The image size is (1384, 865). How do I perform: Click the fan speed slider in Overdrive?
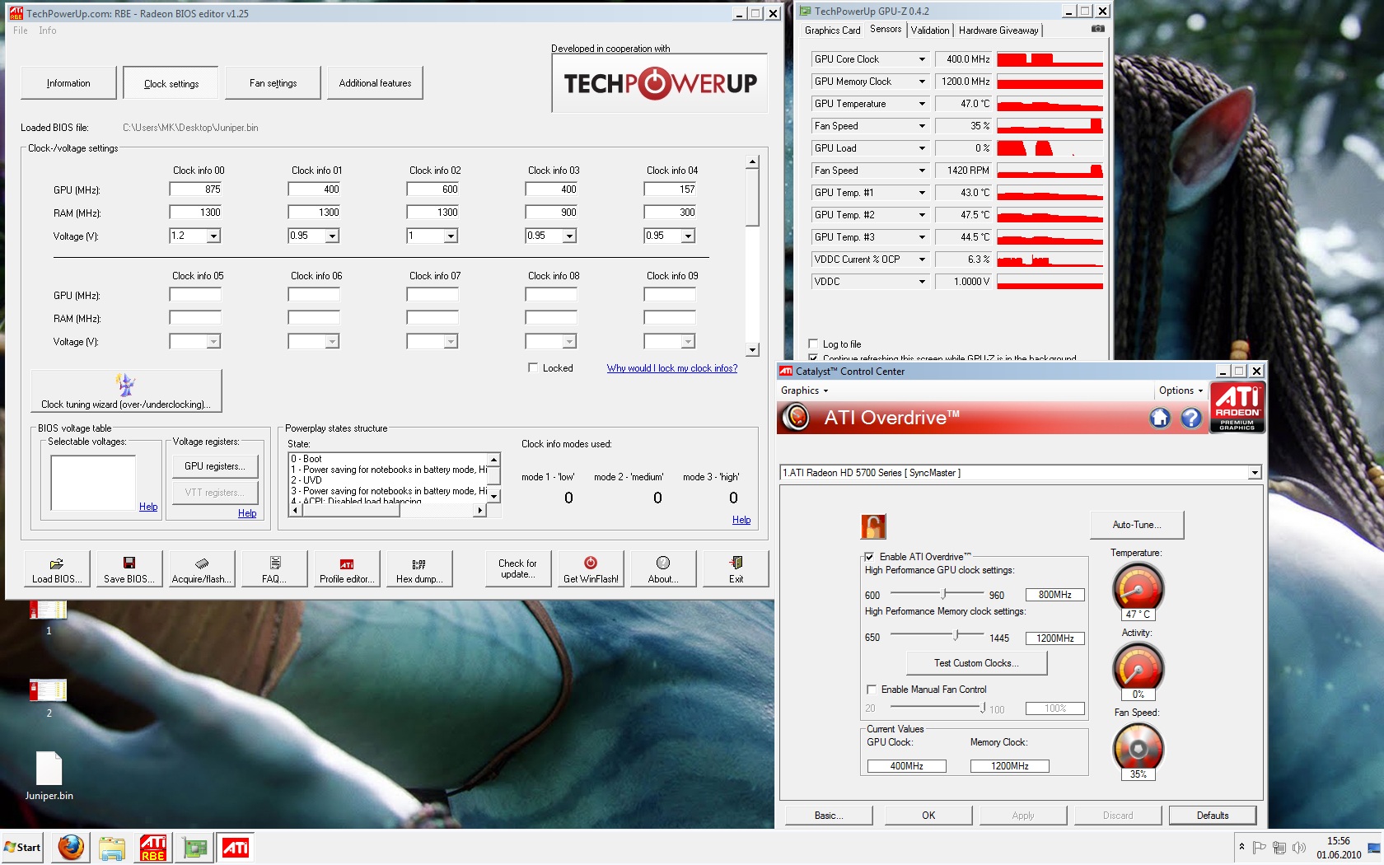pyautogui.click(x=983, y=707)
